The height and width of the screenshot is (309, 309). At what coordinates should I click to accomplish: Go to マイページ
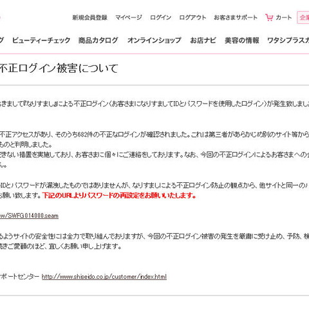click(x=129, y=17)
